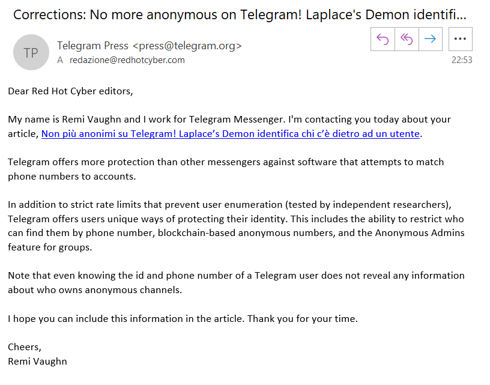Image resolution: width=490 pixels, height=385 pixels.
Task: Click the 'I hope you can include' sentence
Action: tap(183, 318)
